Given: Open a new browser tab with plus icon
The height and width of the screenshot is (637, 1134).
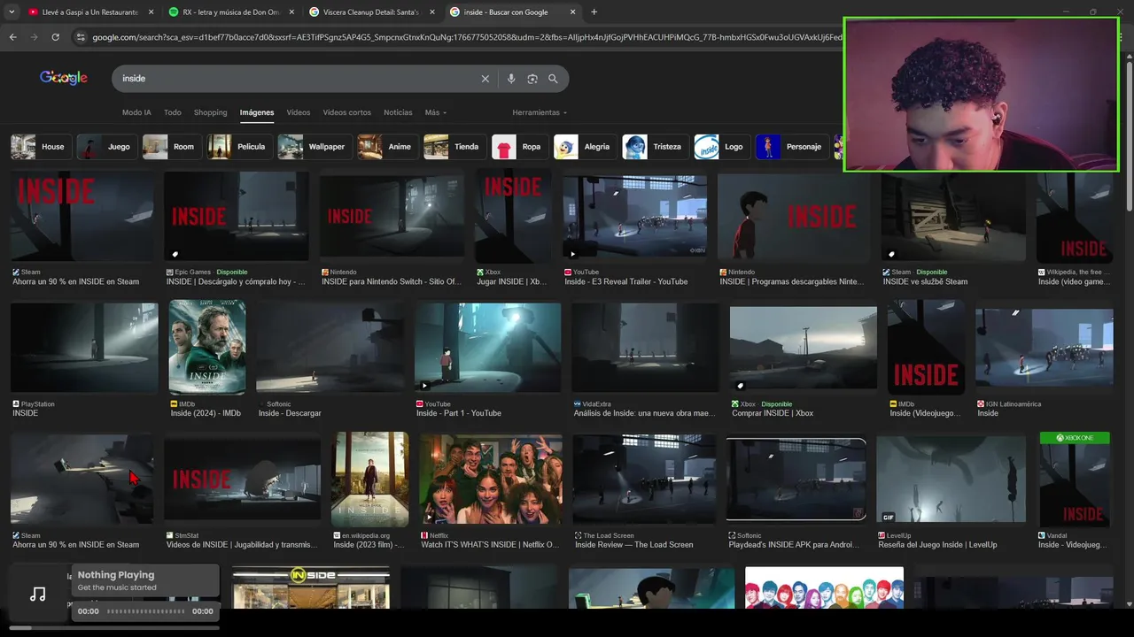Looking at the screenshot, I should point(594,12).
